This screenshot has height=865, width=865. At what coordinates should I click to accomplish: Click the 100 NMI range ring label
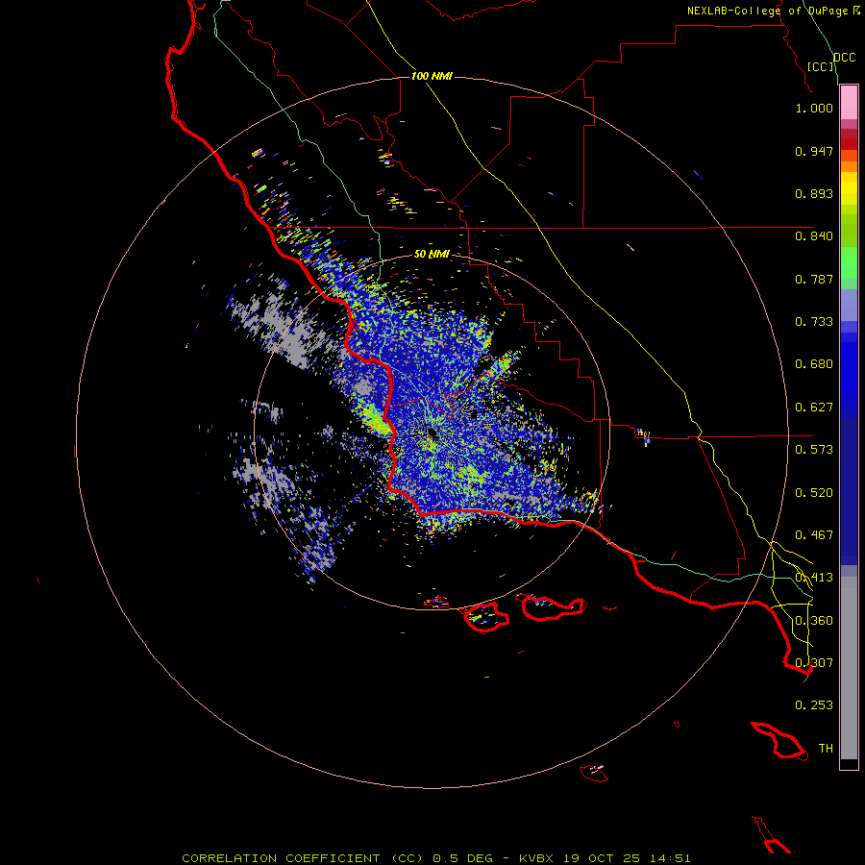pos(432,76)
